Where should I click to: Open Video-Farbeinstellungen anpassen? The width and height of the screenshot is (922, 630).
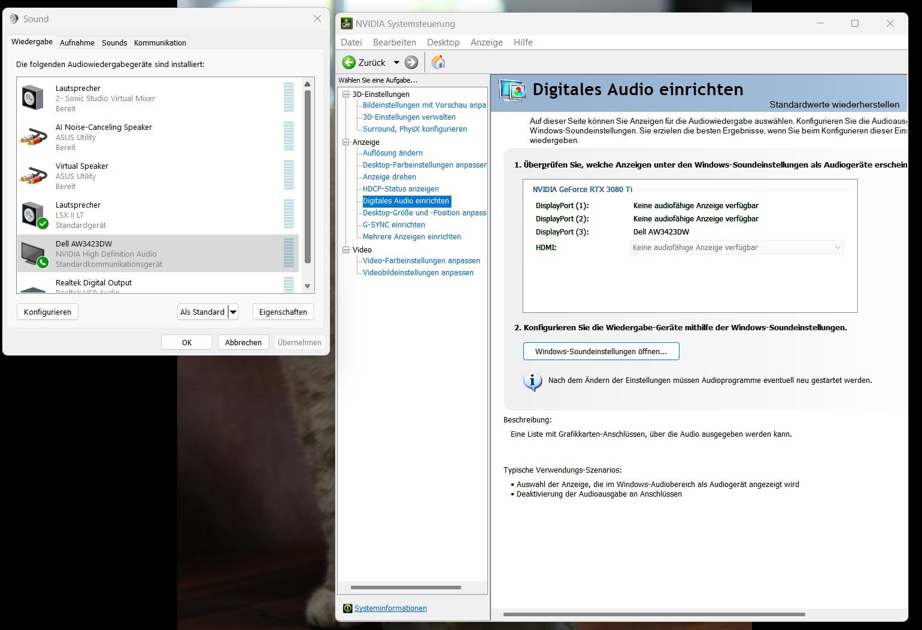click(x=421, y=261)
